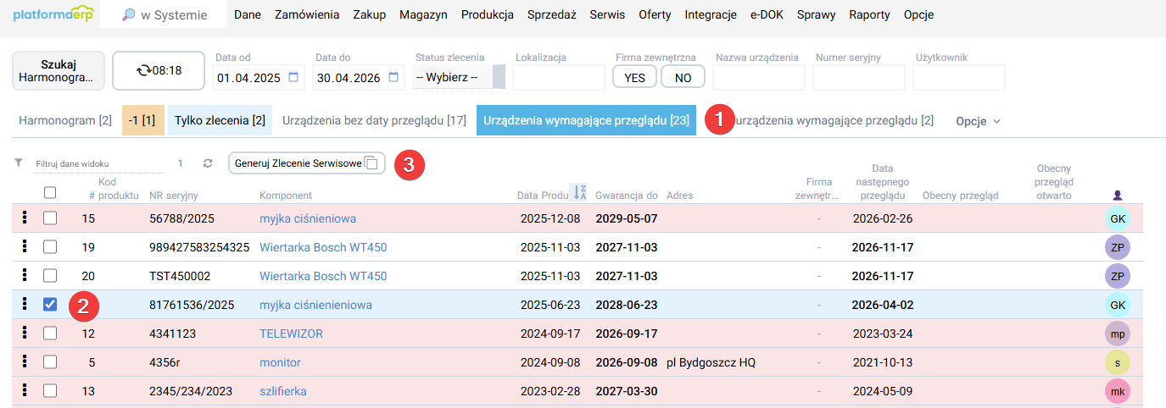Screen dimensions: 1166x408
Task: Click Generuj Zlecenie Serwisowe button
Action: 306,163
